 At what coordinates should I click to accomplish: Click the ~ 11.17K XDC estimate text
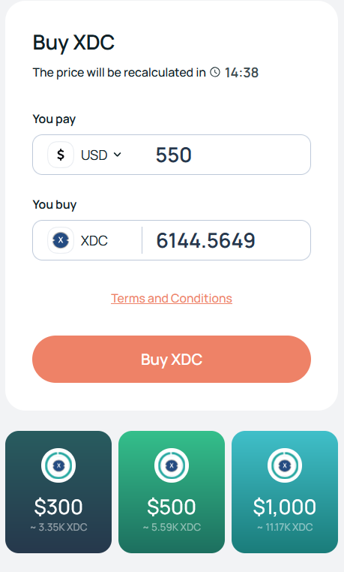(x=285, y=528)
